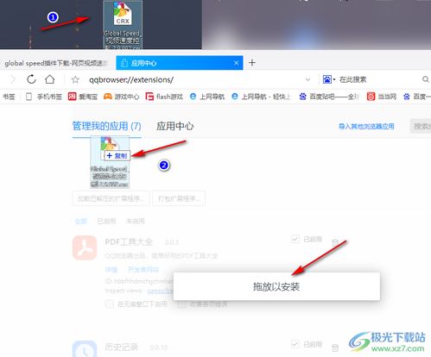431x357 pixels.
Task: Delete PDF工具大全 with trash icon
Action: pyautogui.click(x=334, y=242)
